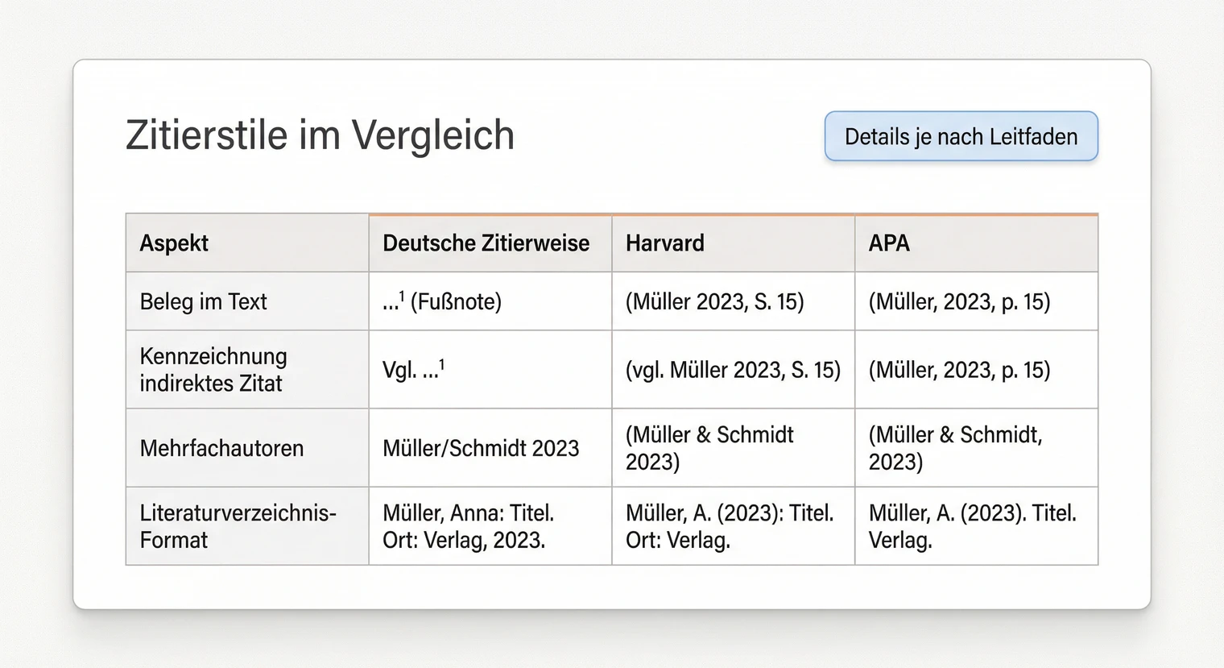Screen dimensions: 1224x668
Task: Click the 'Müller, A. (2023): Titel.' Harvard cell
Action: [x=730, y=525]
